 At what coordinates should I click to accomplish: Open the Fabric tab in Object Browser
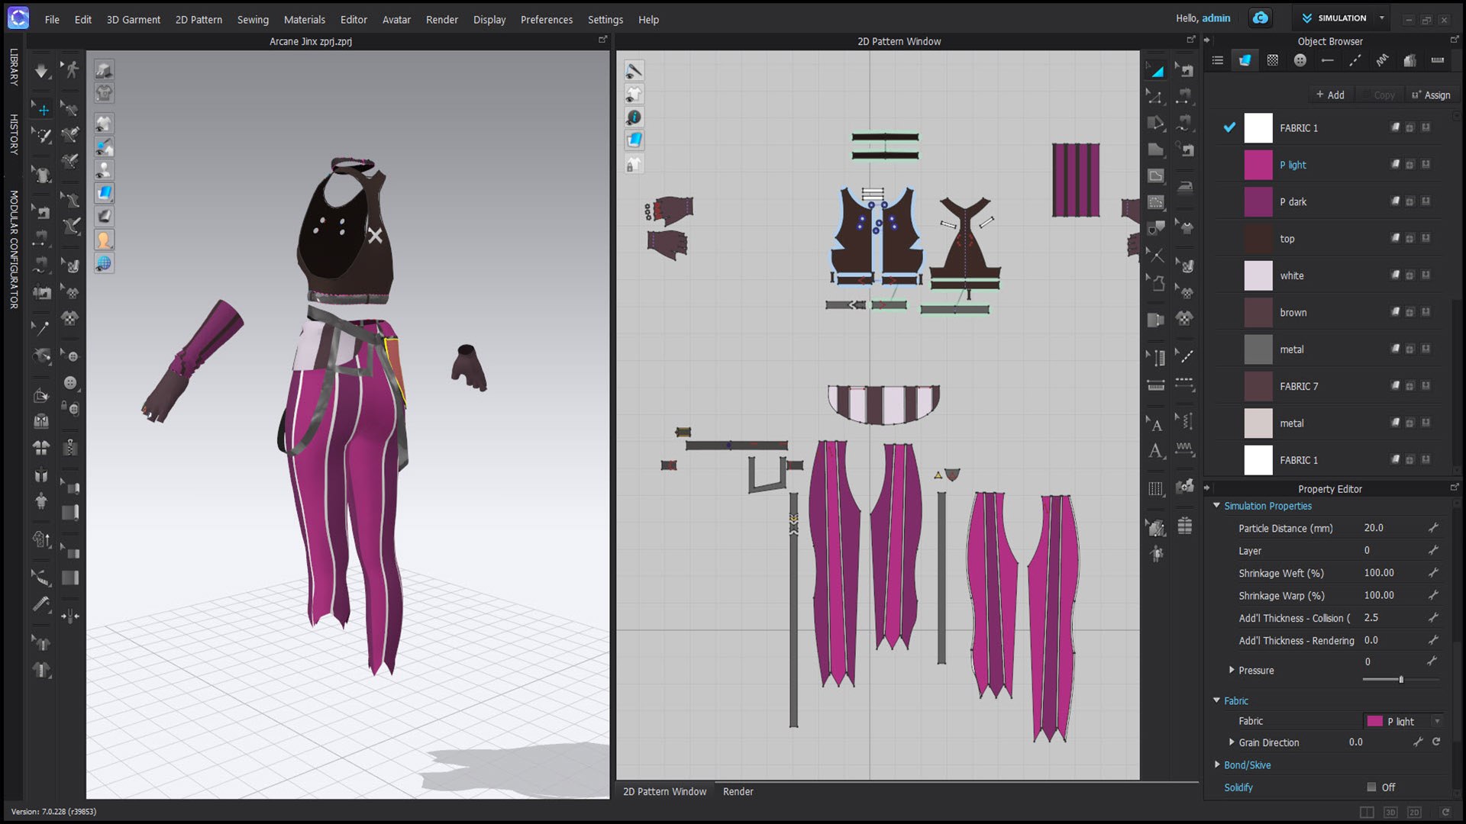click(1245, 60)
